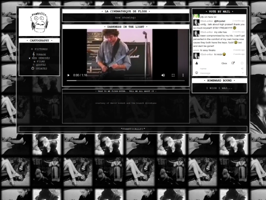Click the Darkness in the Light heading

[126, 27]
